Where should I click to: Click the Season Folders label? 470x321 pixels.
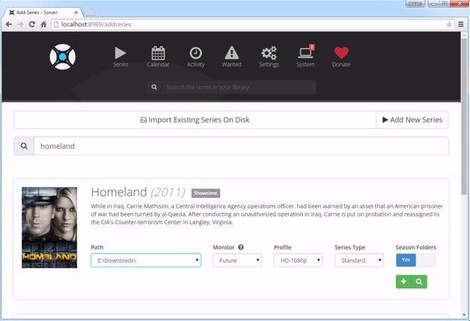[416, 247]
